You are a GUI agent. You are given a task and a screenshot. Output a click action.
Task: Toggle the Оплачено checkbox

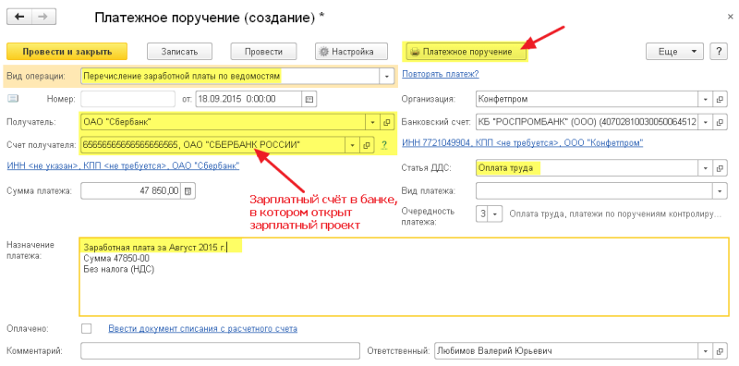tap(86, 328)
